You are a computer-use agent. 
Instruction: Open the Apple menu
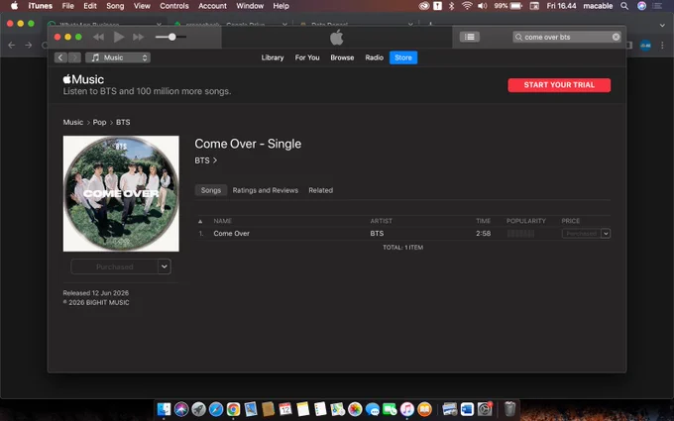[x=14, y=6]
